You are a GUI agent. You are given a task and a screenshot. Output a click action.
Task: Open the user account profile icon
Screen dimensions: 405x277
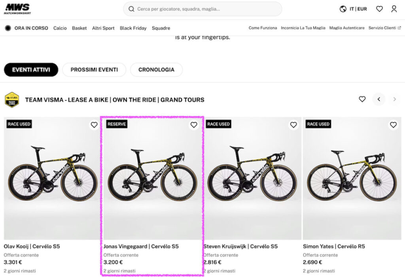click(x=394, y=9)
